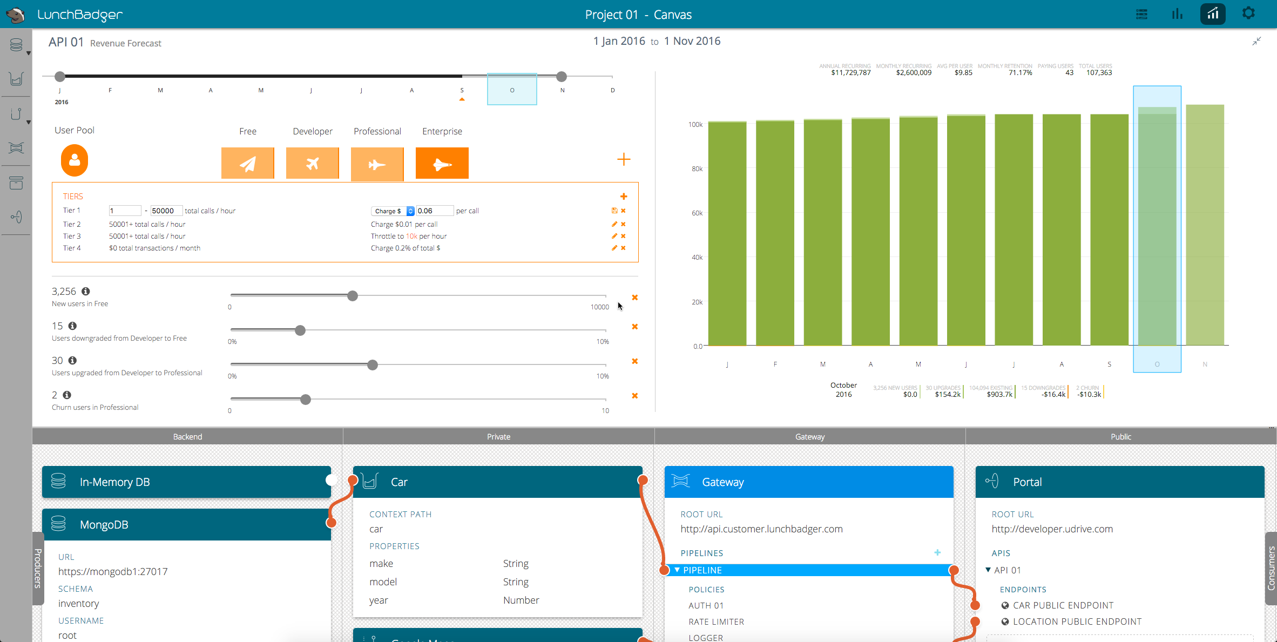
Task: Collapse the forecast panel with the shrink icon
Action: 1256,42
